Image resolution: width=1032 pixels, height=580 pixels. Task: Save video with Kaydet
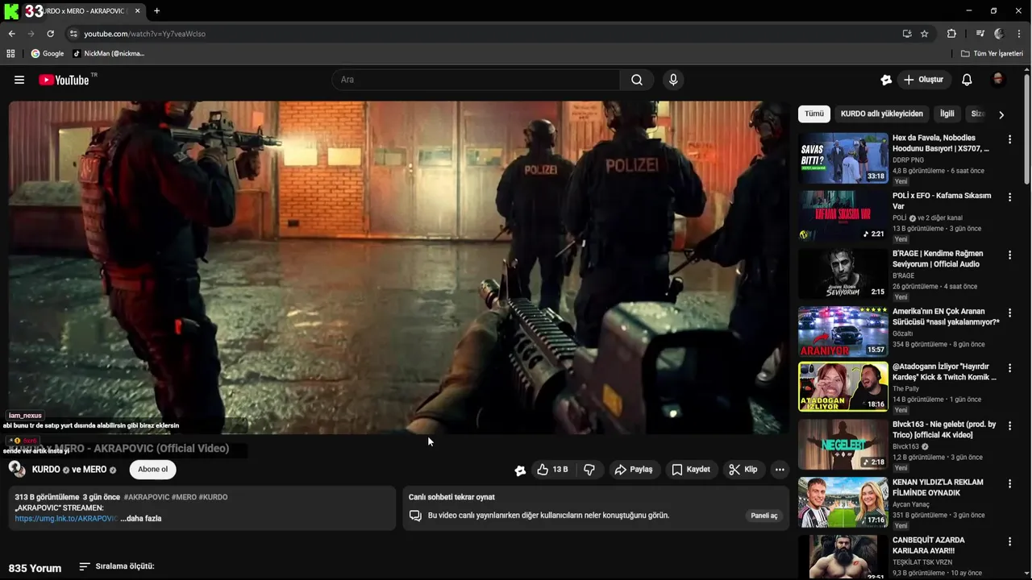pos(691,470)
